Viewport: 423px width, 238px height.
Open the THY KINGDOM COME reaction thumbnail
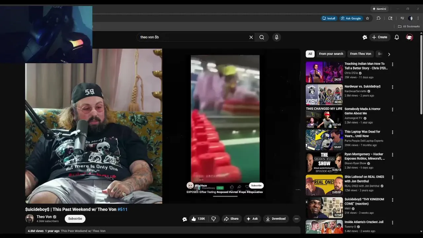tap(324, 207)
